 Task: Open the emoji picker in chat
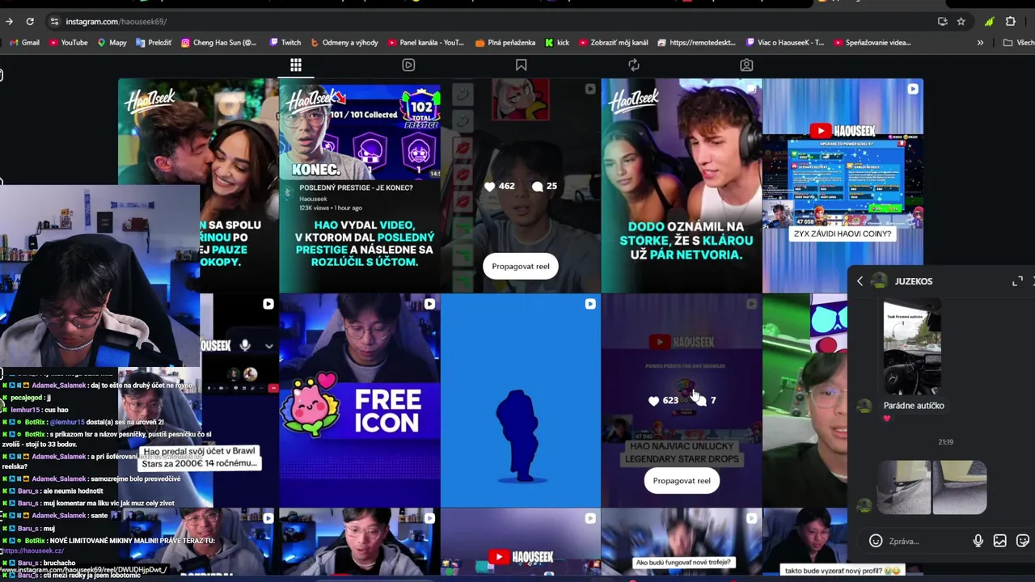tap(876, 541)
